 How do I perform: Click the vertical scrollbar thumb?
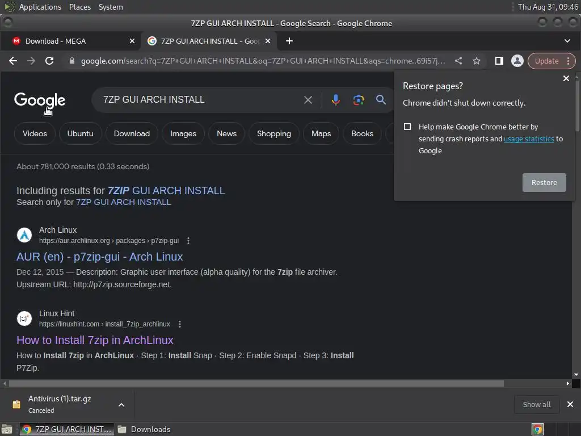coord(576,105)
